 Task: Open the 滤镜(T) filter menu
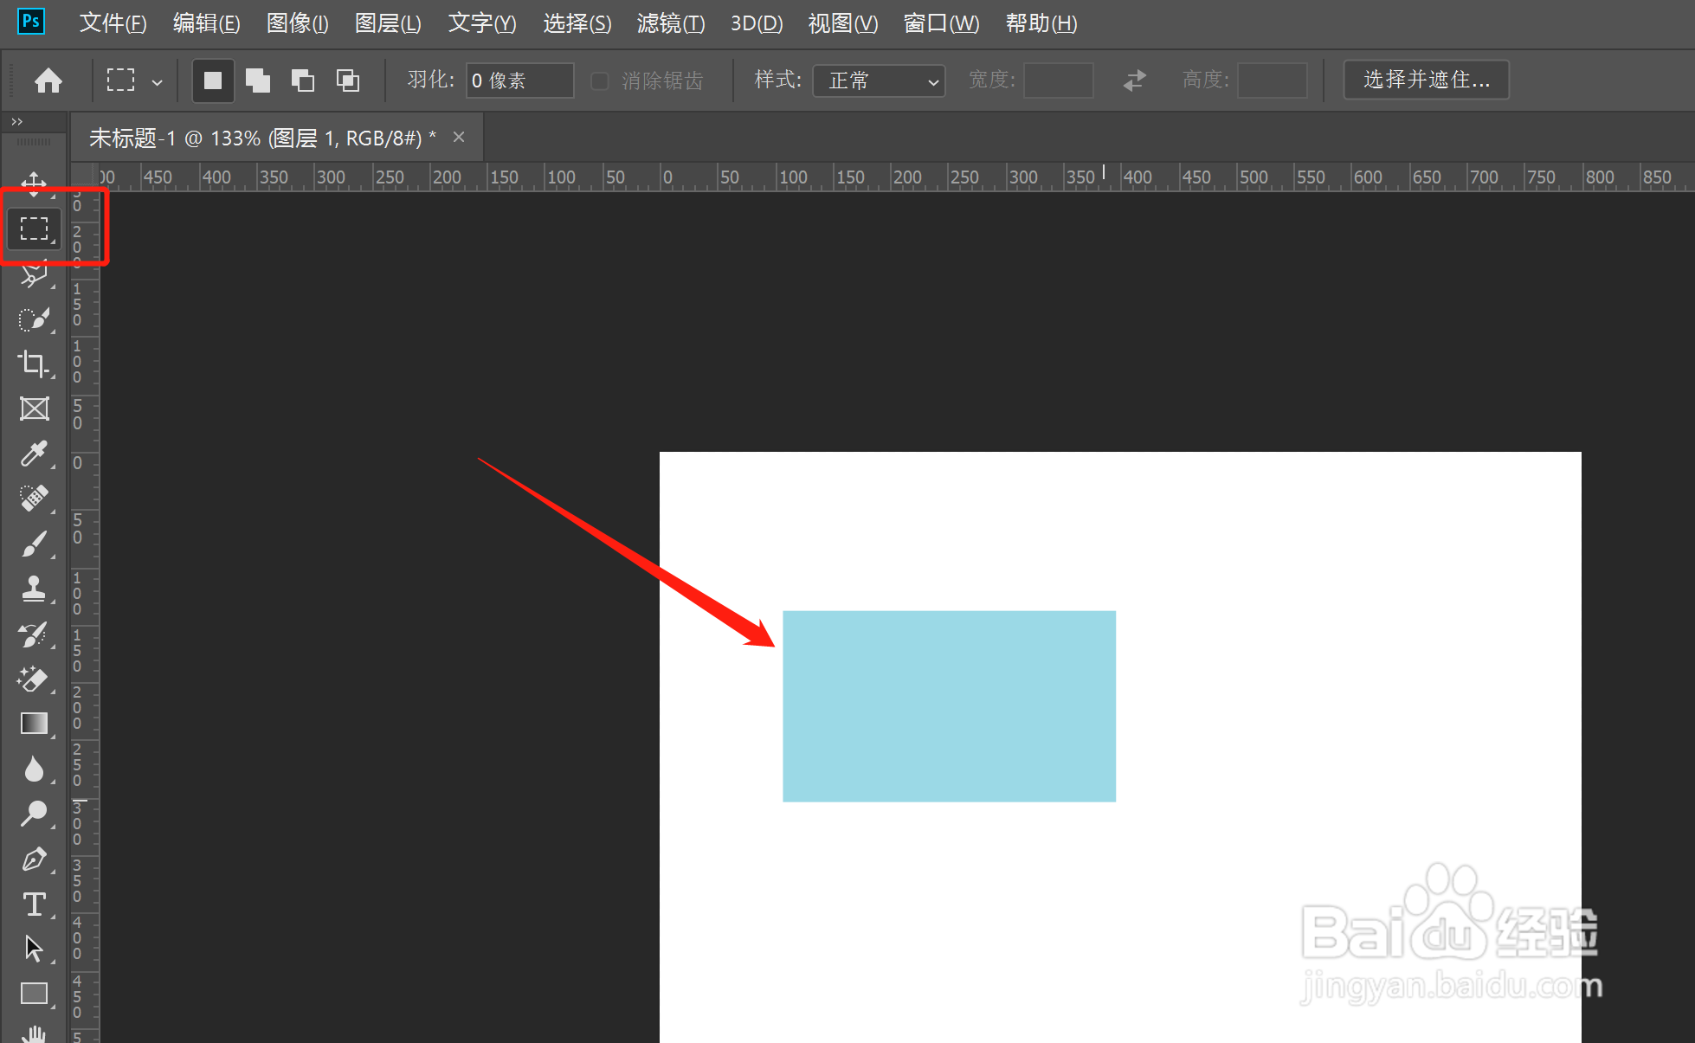(670, 23)
